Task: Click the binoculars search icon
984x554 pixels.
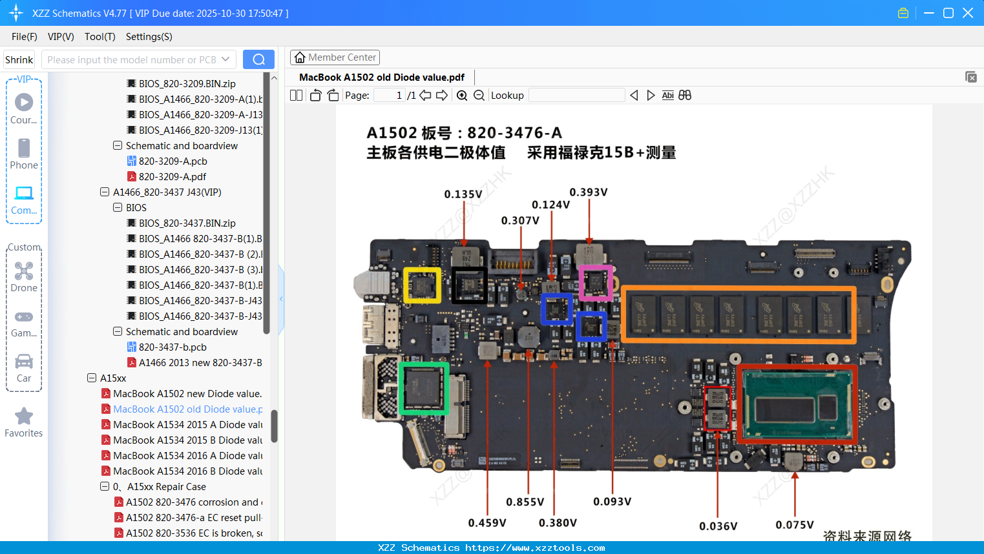Action: (x=685, y=96)
